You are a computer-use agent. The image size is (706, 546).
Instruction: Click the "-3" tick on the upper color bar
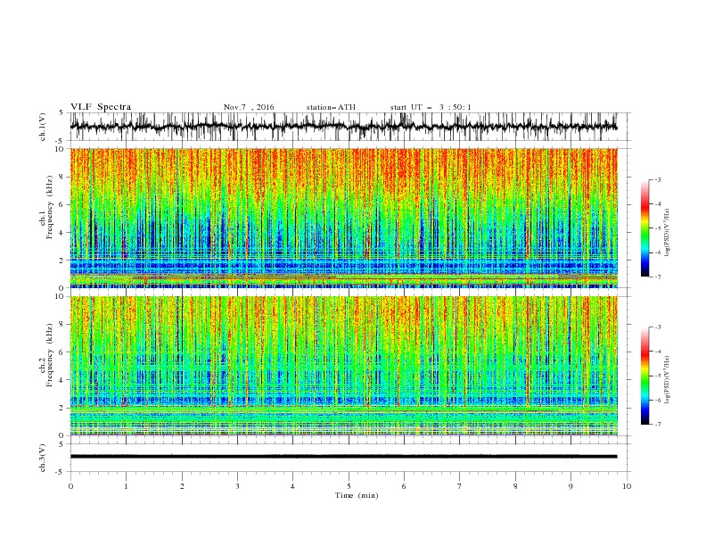(x=658, y=179)
